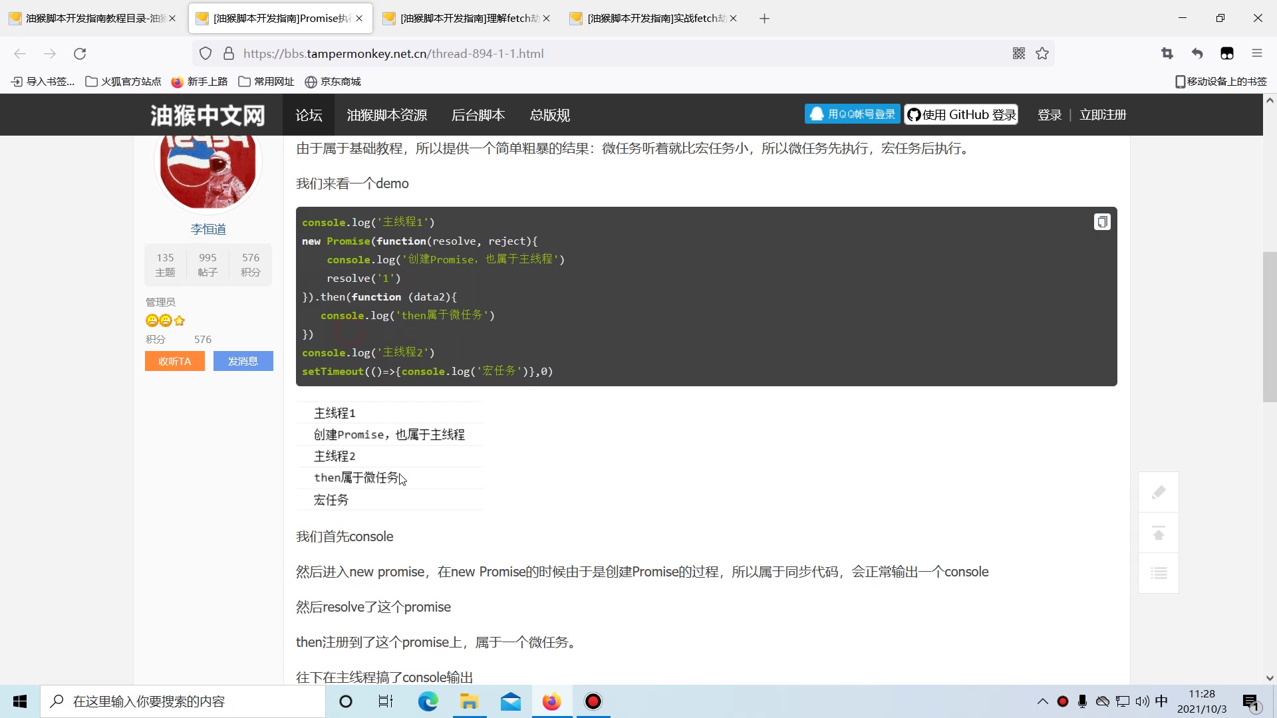The height and width of the screenshot is (718, 1277).
Task: Click the 使用 GitHub 登录 button
Action: [x=961, y=114]
